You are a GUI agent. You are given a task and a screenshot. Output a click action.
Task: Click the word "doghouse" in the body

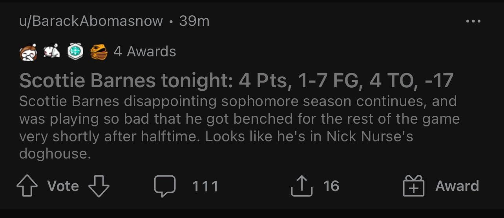[55, 153]
